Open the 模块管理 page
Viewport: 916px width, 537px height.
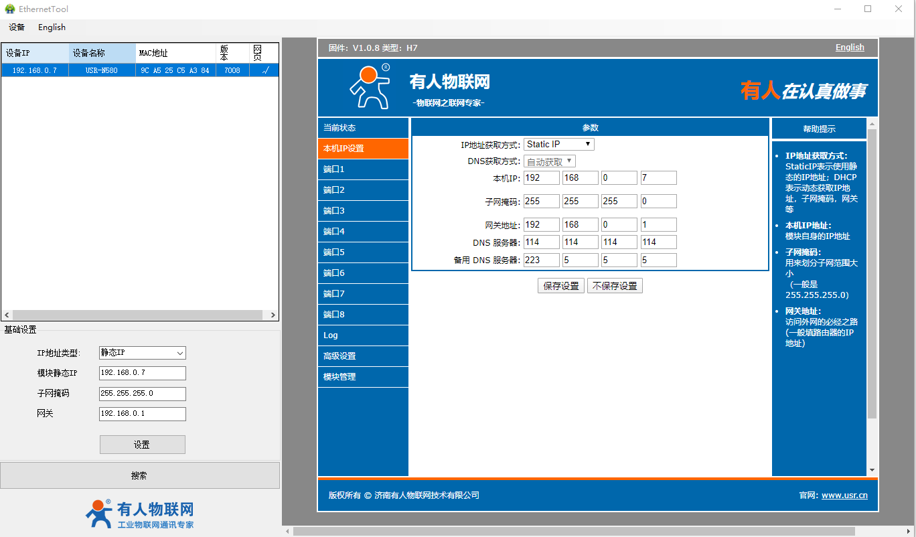pyautogui.click(x=362, y=377)
